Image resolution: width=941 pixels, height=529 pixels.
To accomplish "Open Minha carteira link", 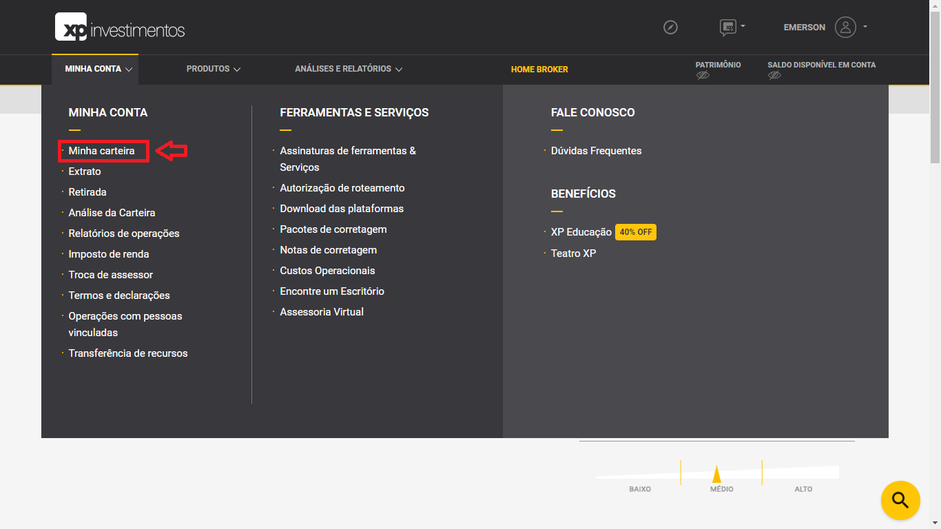I will click(101, 151).
